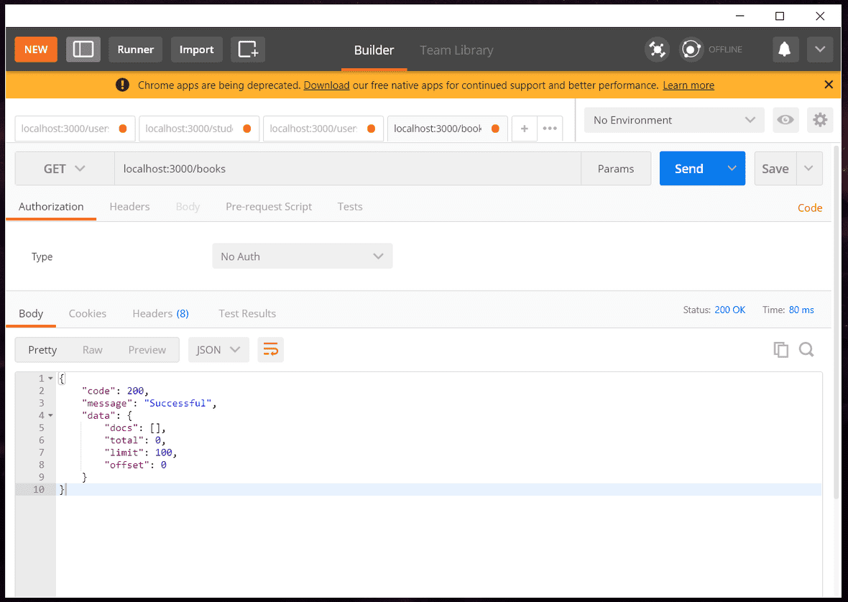The image size is (848, 602).
Task: Open new window icon in toolbar
Action: [248, 50]
